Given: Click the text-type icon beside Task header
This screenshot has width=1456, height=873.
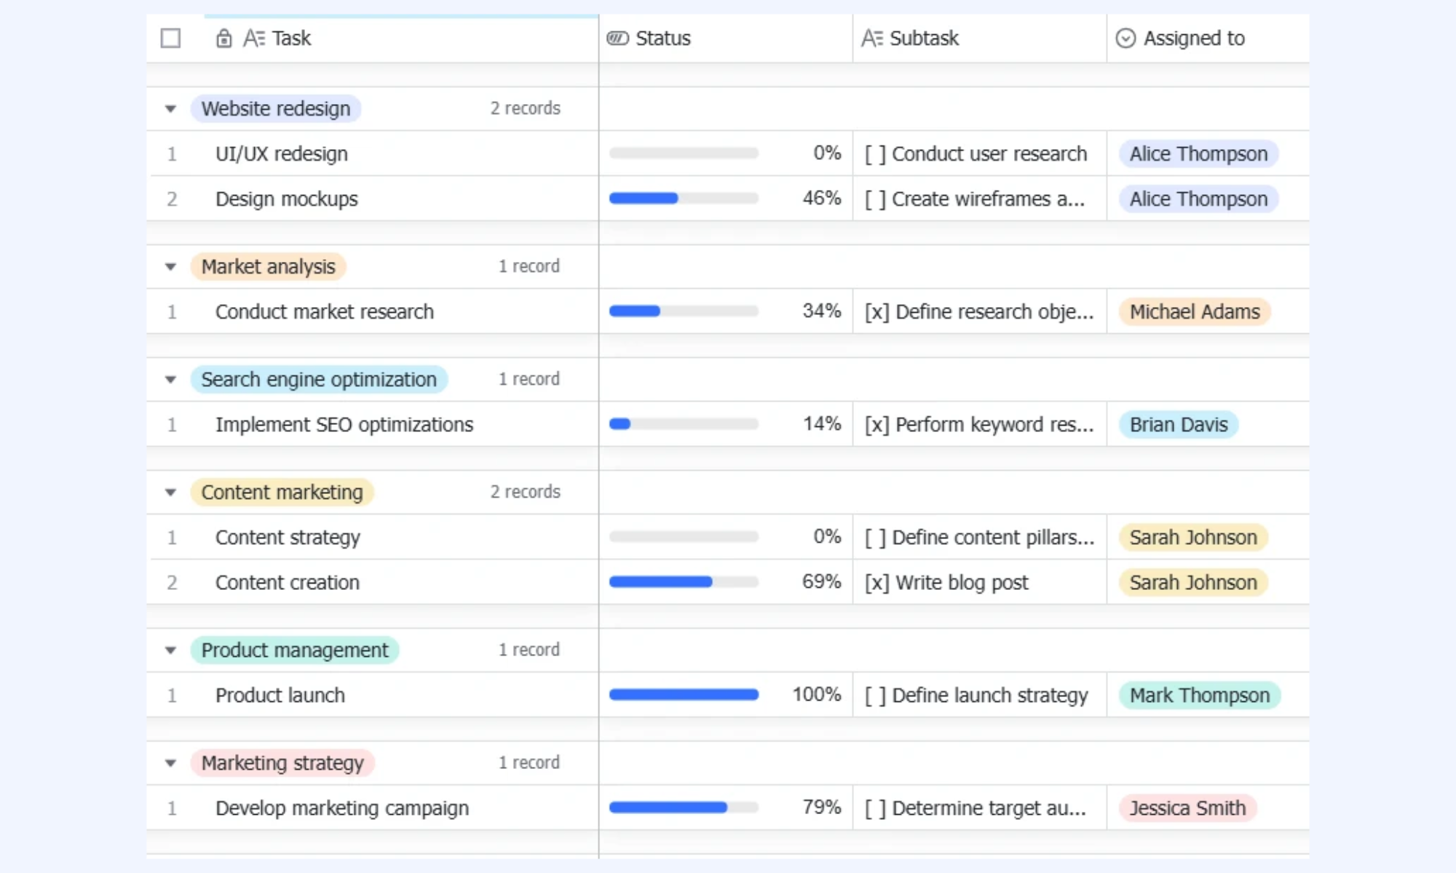Looking at the screenshot, I should click(254, 39).
